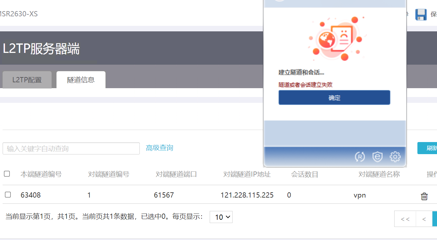Click the 建立隧道和会话... status text
This screenshot has width=437, height=240.
click(301, 72)
